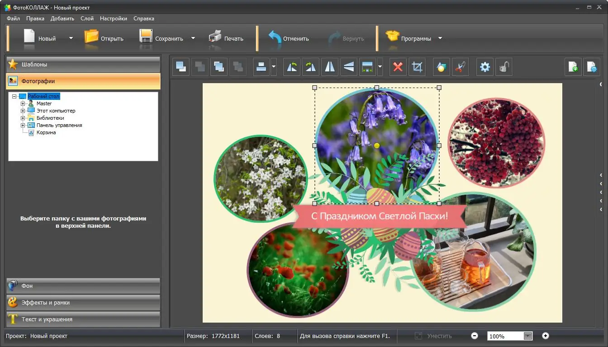Open the Настройки menu
This screenshot has width=608, height=347.
[114, 19]
